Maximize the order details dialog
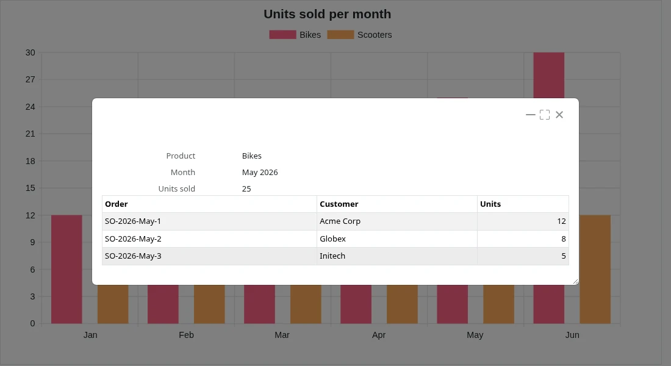The height and width of the screenshot is (366, 671). pos(545,115)
